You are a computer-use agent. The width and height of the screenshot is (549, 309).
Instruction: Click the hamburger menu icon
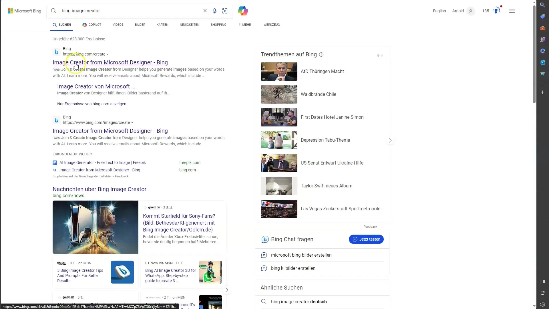tap(512, 11)
